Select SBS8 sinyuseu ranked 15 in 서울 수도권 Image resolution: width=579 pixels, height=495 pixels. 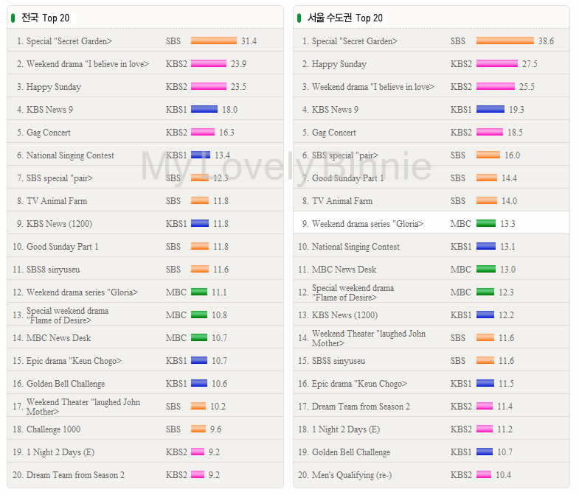point(339,361)
